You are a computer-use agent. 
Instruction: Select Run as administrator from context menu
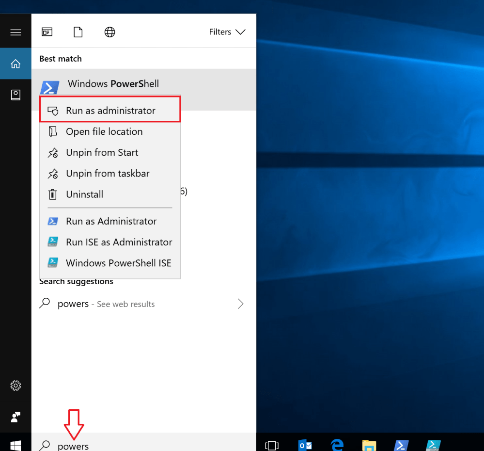(110, 110)
